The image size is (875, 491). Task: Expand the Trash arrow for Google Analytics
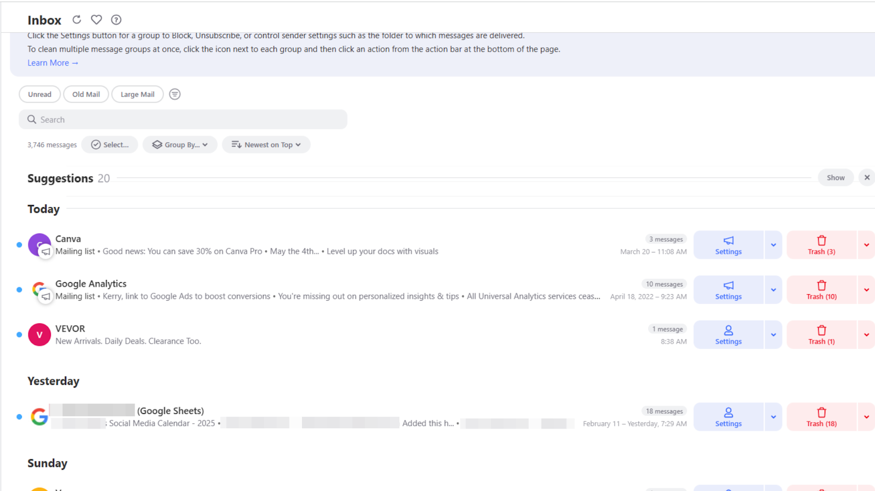[x=866, y=289]
